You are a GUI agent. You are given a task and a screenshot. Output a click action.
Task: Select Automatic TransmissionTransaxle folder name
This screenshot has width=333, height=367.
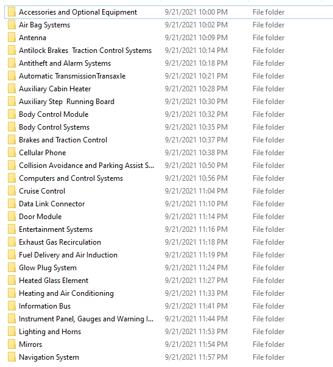click(72, 76)
